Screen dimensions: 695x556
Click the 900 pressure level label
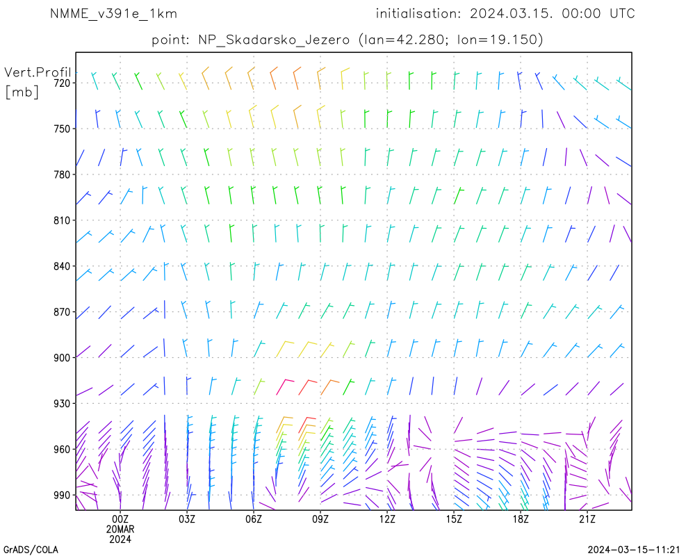pyautogui.click(x=62, y=358)
